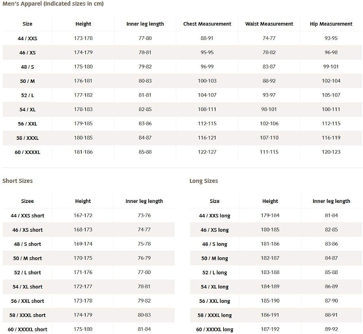Click the Short Sizes section heading
This screenshot has width=363, height=334.
tap(17, 181)
